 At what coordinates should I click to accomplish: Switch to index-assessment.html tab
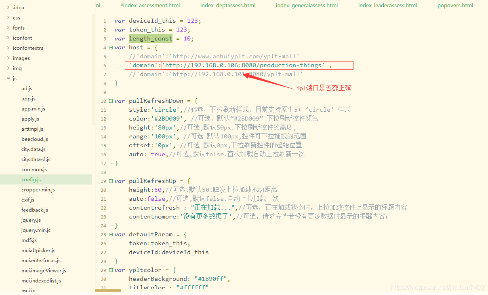[150, 6]
